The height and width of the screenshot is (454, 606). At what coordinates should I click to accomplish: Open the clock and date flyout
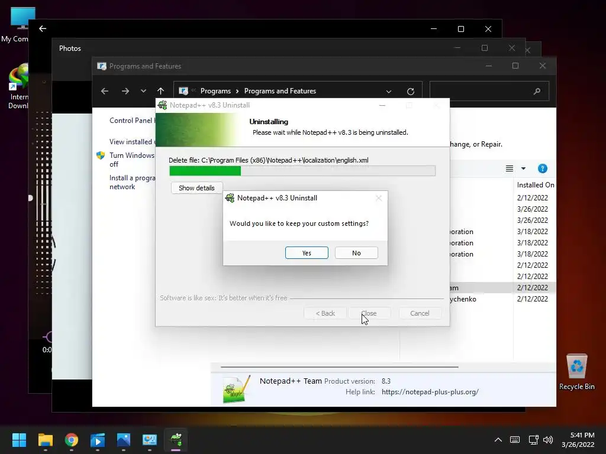[x=578, y=440]
